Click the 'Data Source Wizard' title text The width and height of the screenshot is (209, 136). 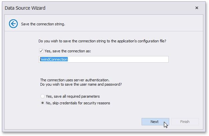tap(25, 8)
